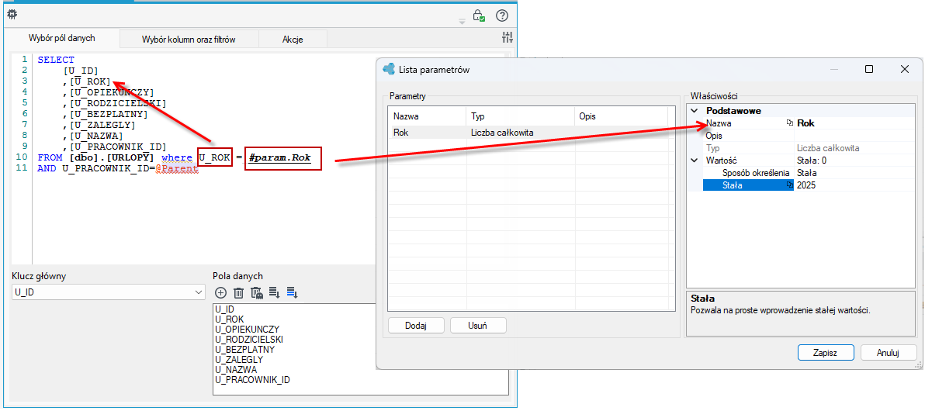Click the Typ property label
The image size is (925, 411).
(x=712, y=149)
